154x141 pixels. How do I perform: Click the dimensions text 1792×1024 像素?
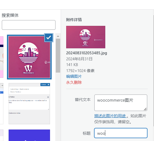(80, 71)
